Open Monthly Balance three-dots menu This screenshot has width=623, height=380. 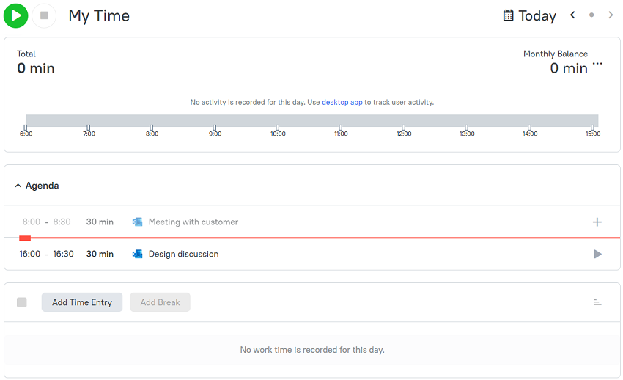tap(597, 64)
